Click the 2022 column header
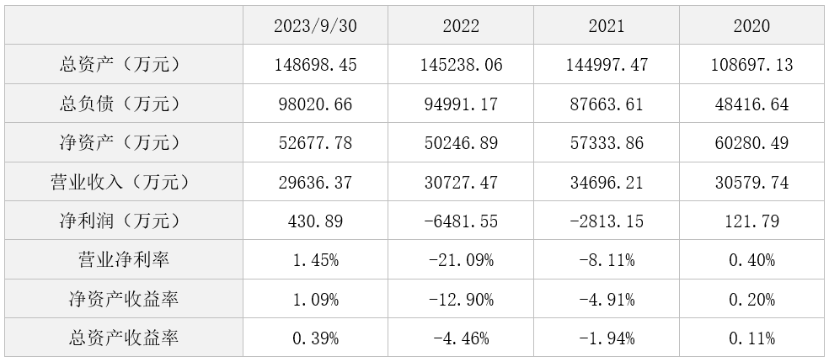The image size is (829, 362). tap(461, 25)
